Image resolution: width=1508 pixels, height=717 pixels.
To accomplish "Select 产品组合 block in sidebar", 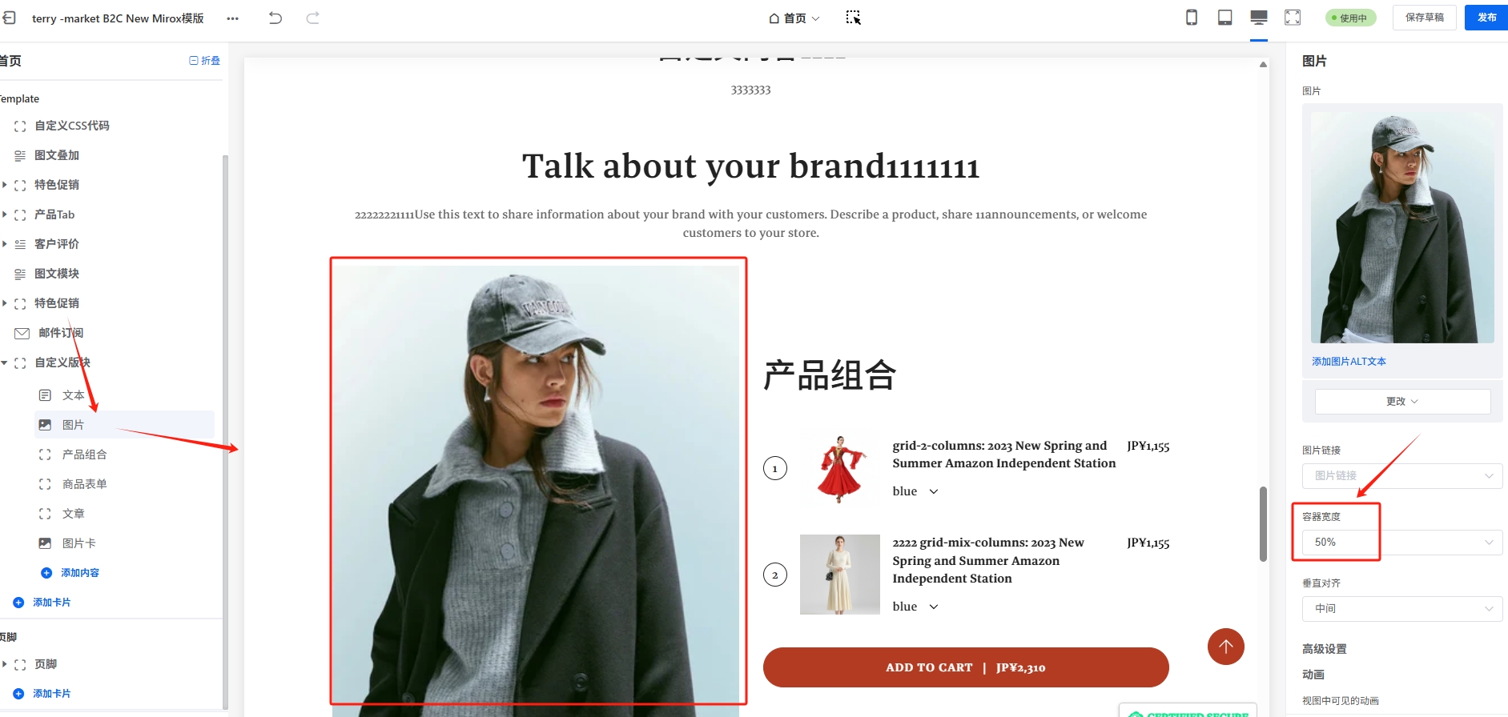I will click(84, 455).
